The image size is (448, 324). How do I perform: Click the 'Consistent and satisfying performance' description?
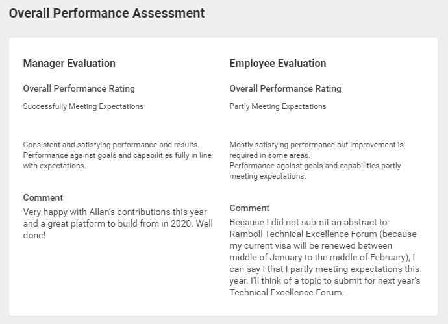pos(117,155)
